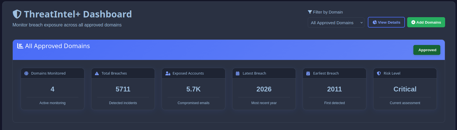The height and width of the screenshot is (130, 457).
Task: Click the Critical risk level value
Action: coord(405,89)
